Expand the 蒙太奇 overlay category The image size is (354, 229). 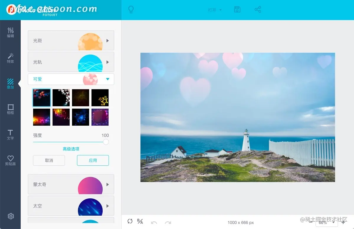pos(71,185)
